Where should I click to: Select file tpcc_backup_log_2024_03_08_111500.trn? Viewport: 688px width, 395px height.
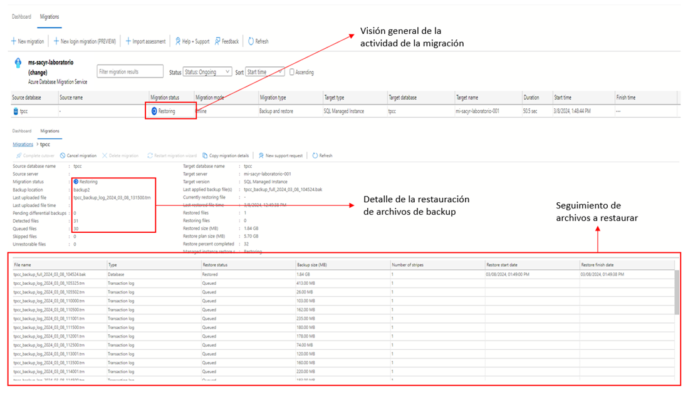pyautogui.click(x=49, y=327)
